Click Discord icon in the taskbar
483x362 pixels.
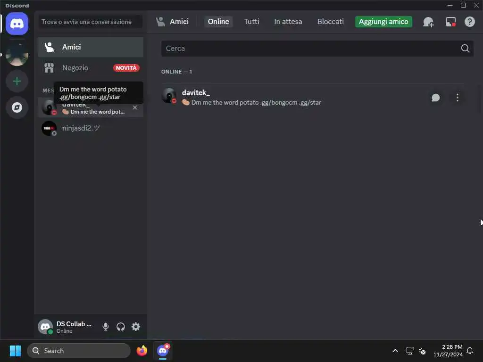[x=163, y=351]
